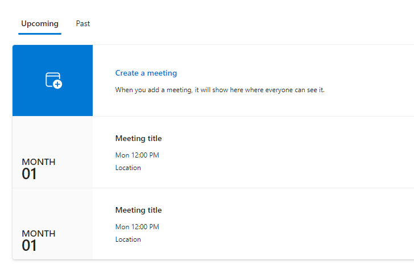Image resolution: width=414 pixels, height=273 pixels.
Task: Click the first meeting's gray date block
Action: (x=52, y=134)
